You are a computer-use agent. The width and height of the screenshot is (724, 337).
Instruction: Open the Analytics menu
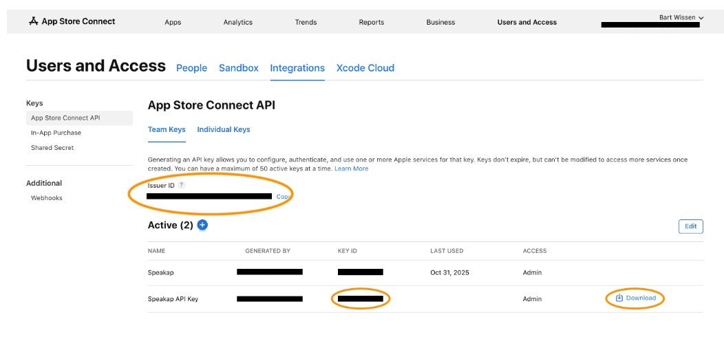[x=238, y=22]
